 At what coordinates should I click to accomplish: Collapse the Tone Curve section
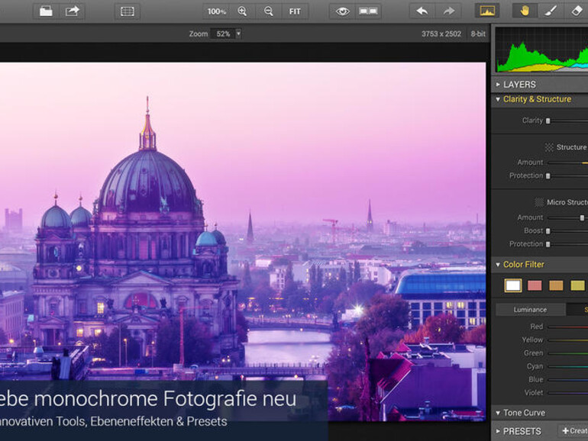(524, 413)
